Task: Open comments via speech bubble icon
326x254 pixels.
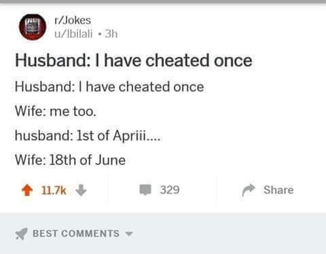Action: pos(145,189)
